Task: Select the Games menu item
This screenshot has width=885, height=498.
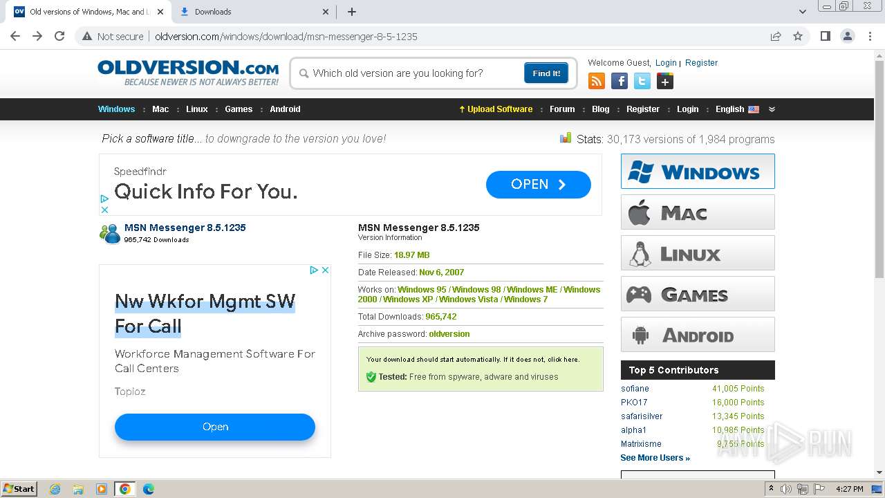Action: click(x=239, y=109)
